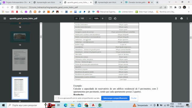Image resolution: width=192 pixels, height=108 pixels.
Task: Open Excel from the taskbar
Action: tap(100, 105)
